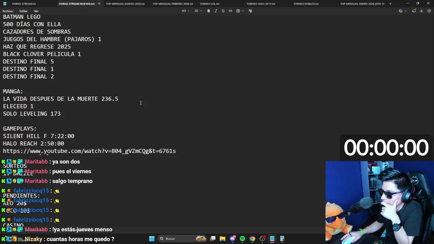
Task: Open the account profile icon
Action: pyautogui.click(x=421, y=11)
